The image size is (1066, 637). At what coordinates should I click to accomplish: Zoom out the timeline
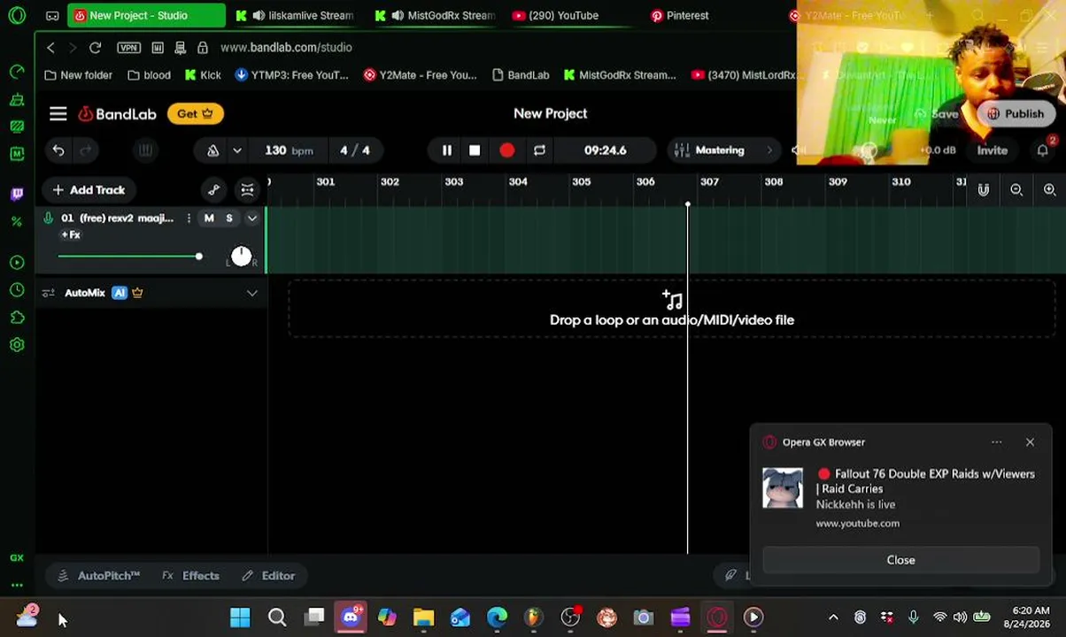1016,189
